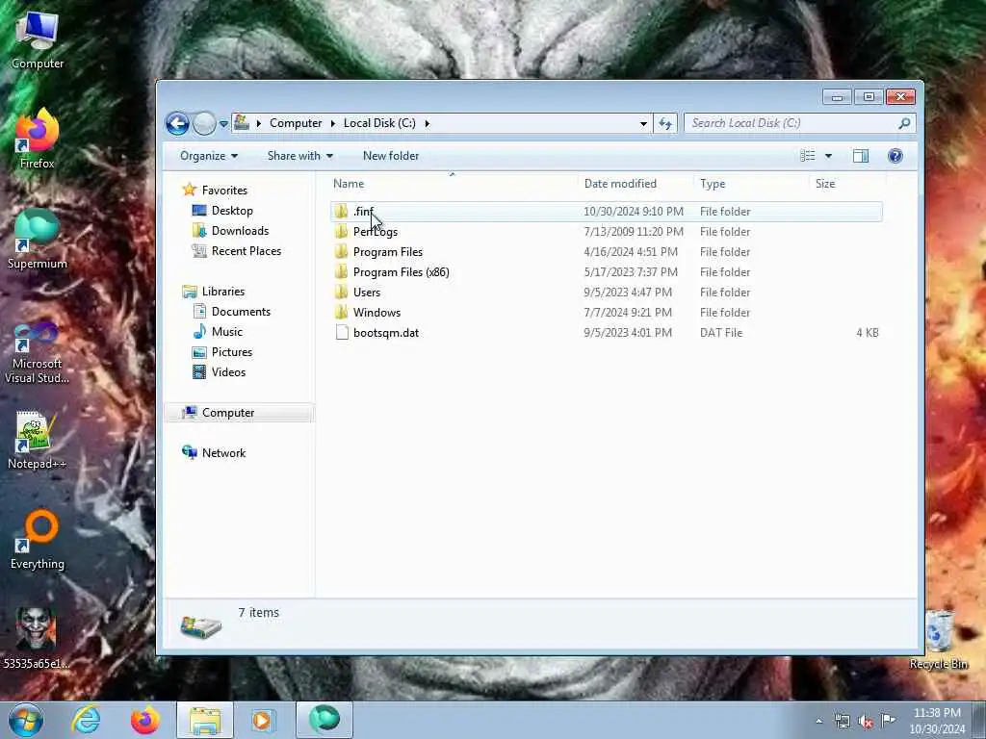Select Libraries in the navigation pane
This screenshot has height=739, width=986.
click(222, 291)
